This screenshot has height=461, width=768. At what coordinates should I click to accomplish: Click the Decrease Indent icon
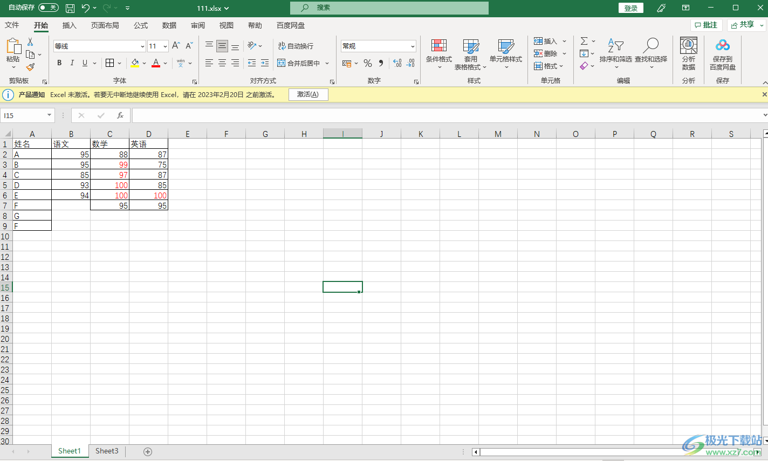pos(252,63)
